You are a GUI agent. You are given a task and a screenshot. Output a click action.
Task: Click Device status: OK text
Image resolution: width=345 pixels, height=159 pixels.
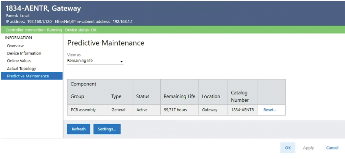(81, 30)
